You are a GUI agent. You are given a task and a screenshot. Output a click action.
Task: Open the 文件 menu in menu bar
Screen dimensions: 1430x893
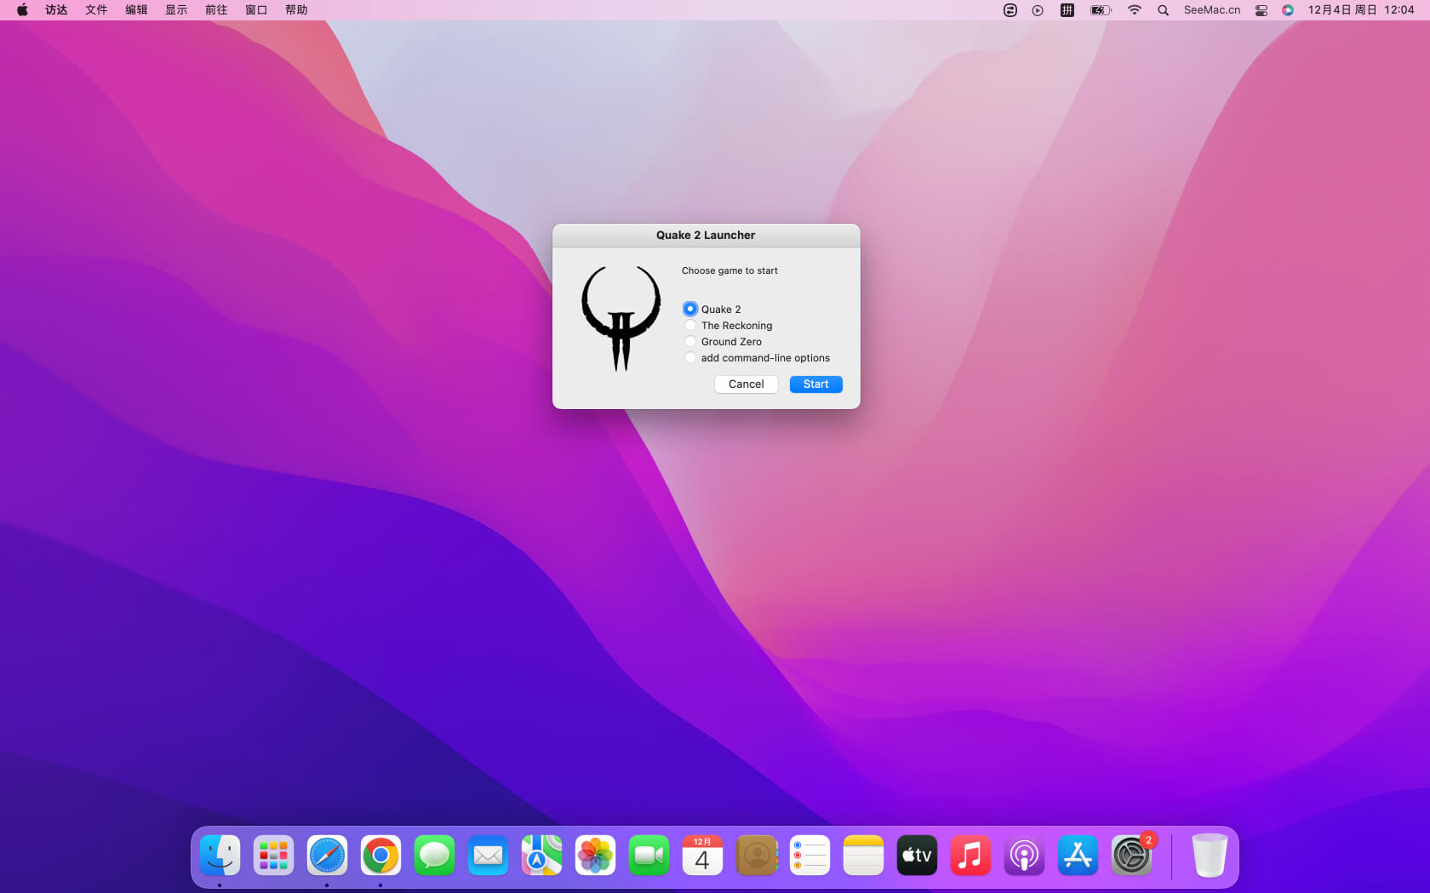point(96,10)
